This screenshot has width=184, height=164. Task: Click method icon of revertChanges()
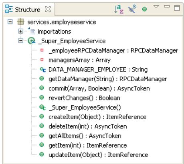pyautogui.click(x=42, y=97)
